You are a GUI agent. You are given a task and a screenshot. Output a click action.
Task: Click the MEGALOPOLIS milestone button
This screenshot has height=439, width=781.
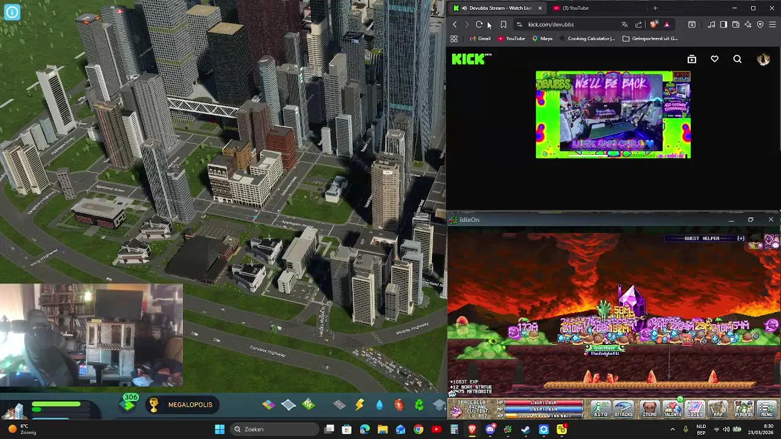[181, 405]
